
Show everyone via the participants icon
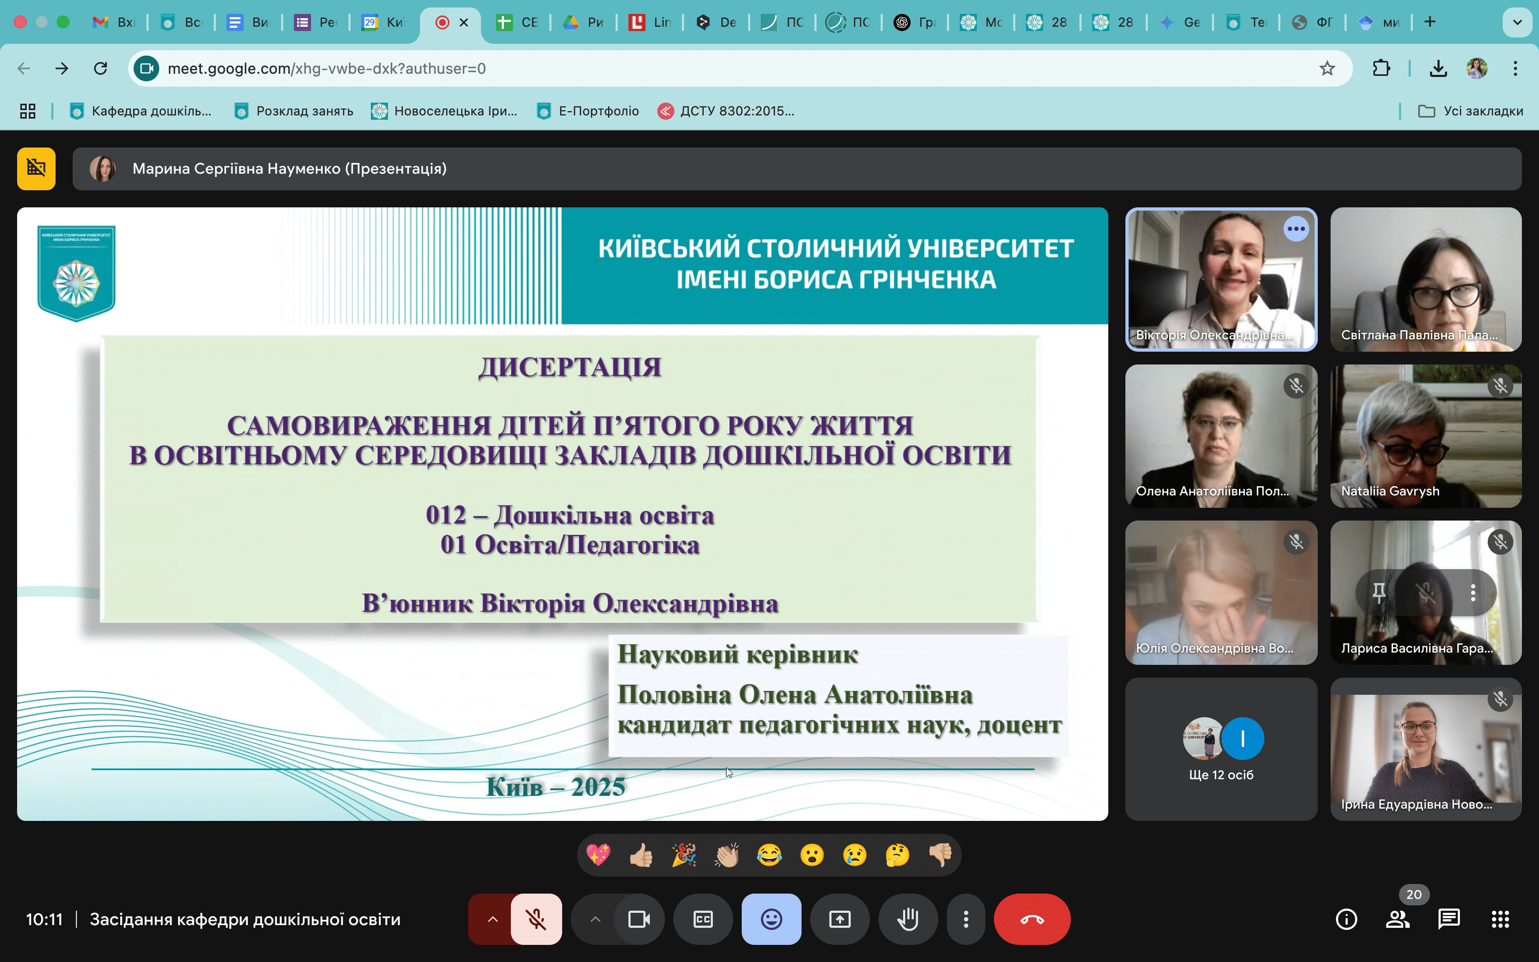click(x=1398, y=919)
